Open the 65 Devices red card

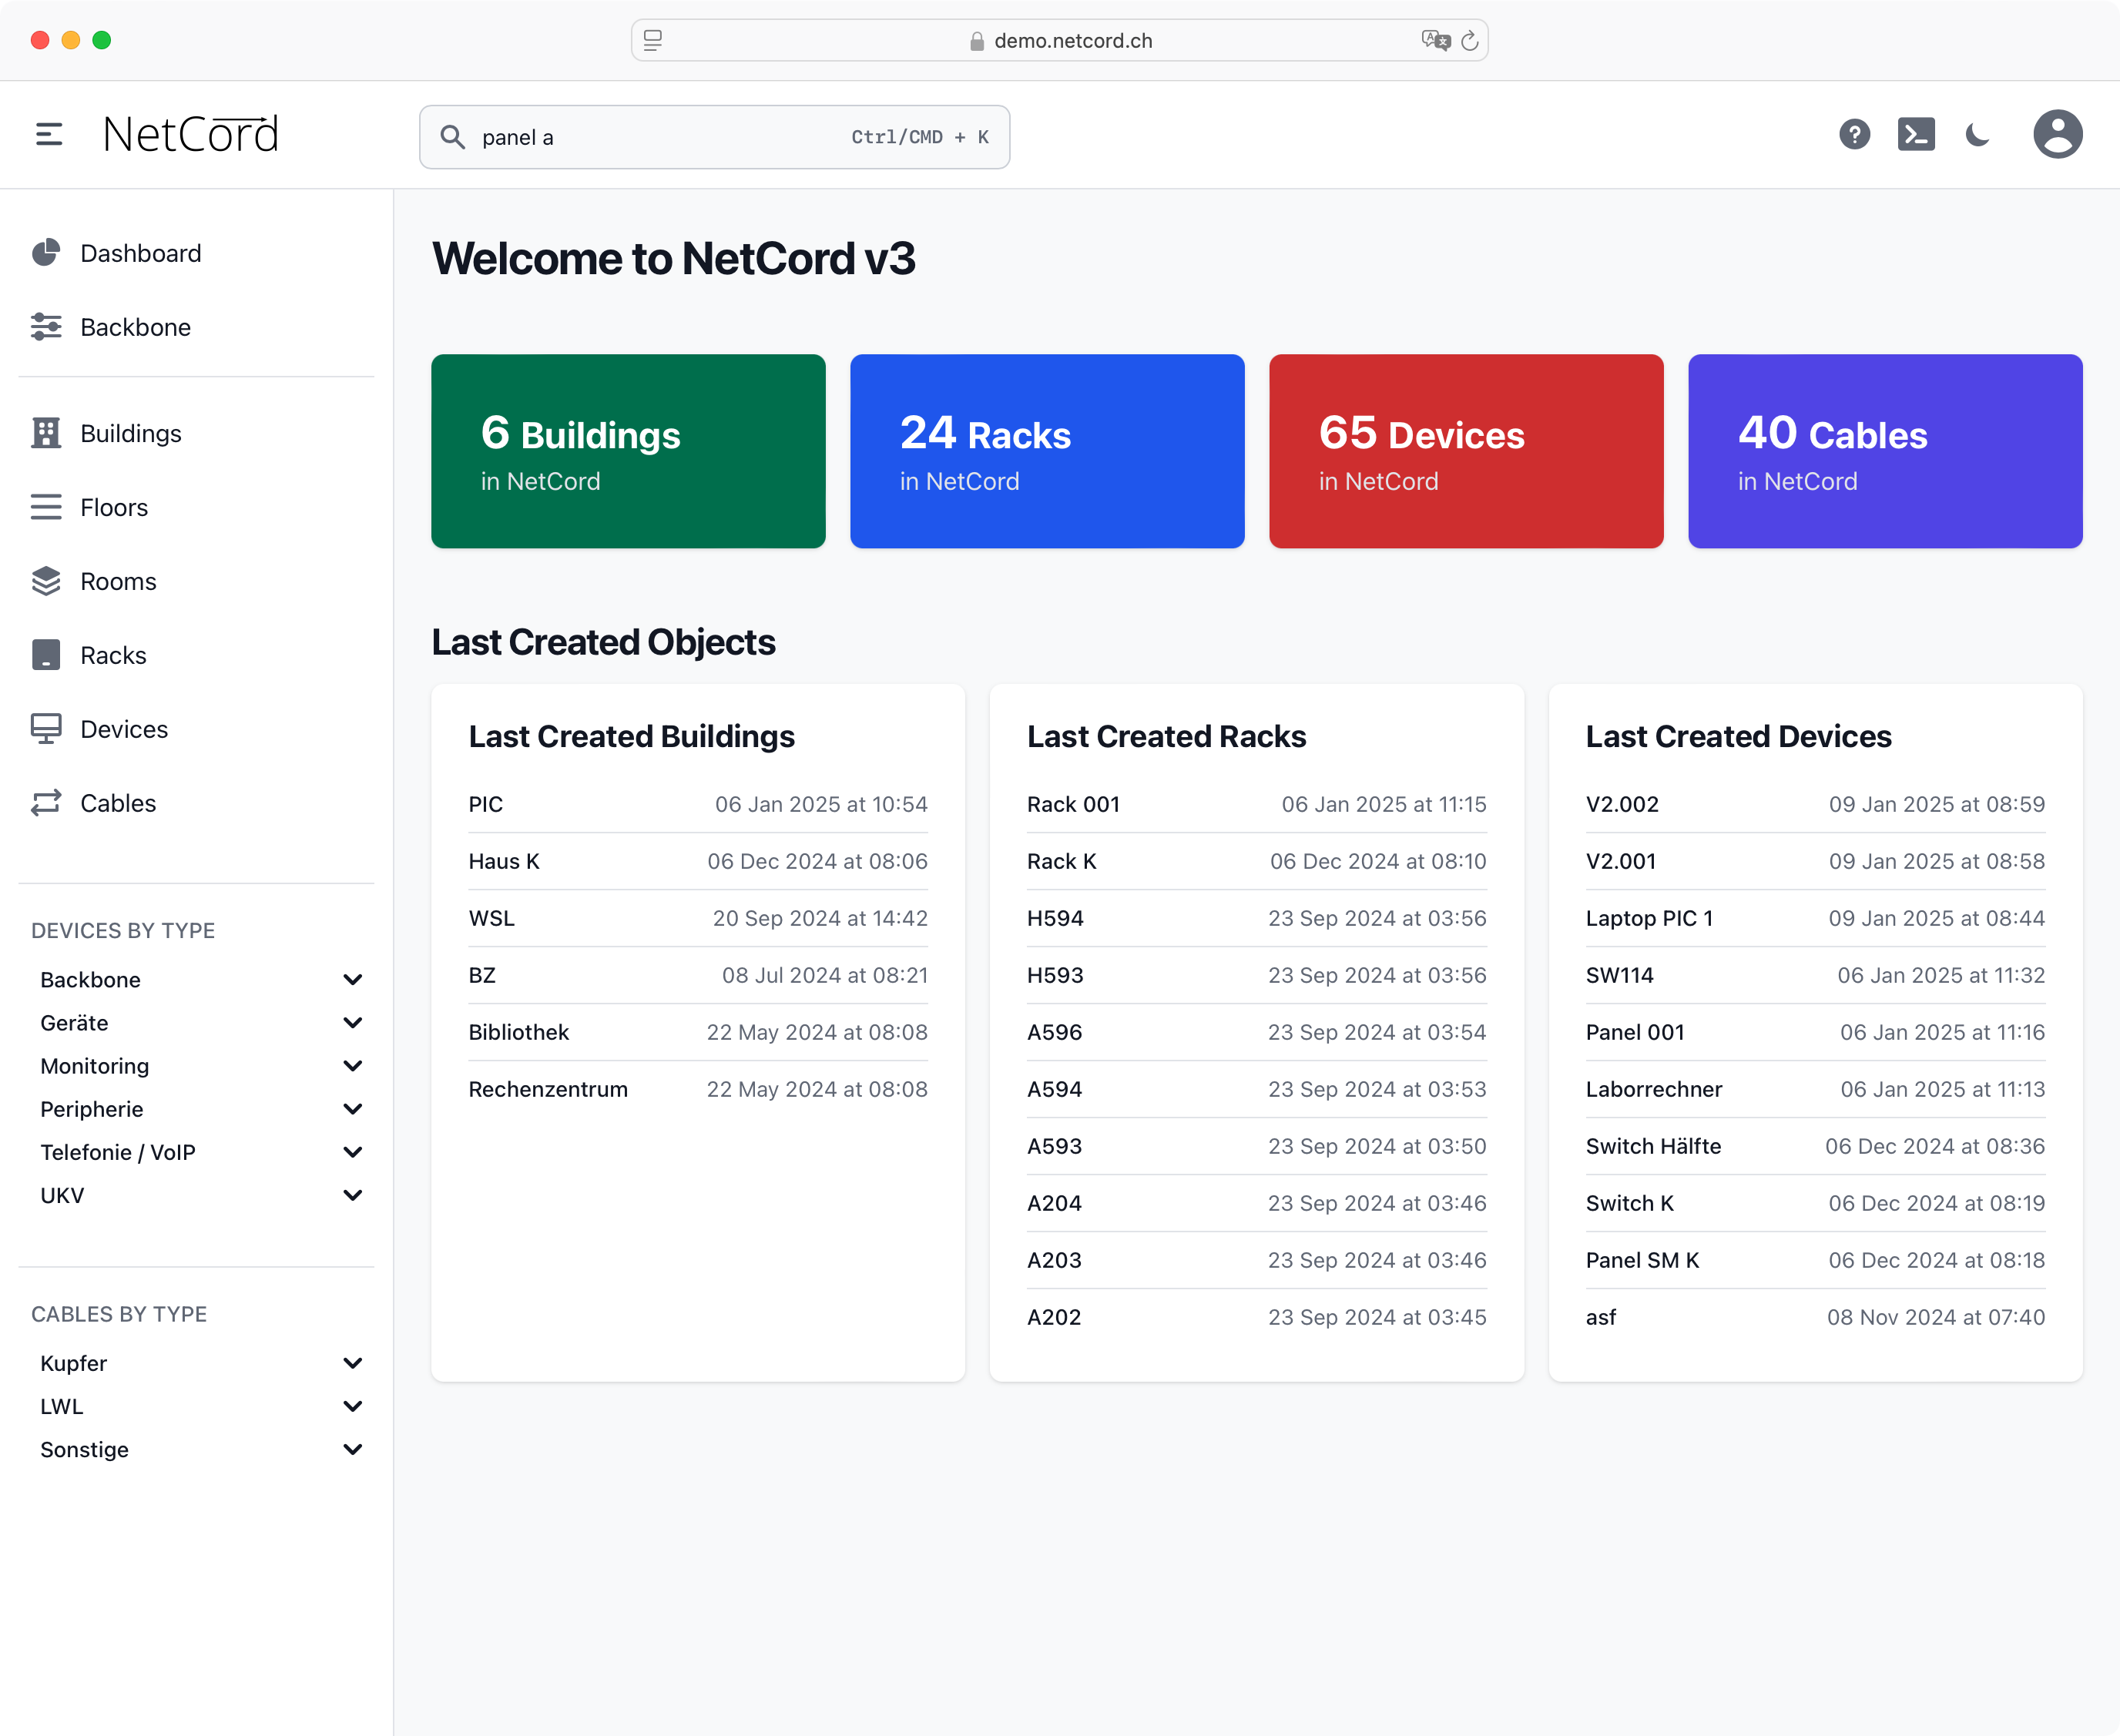click(x=1466, y=451)
